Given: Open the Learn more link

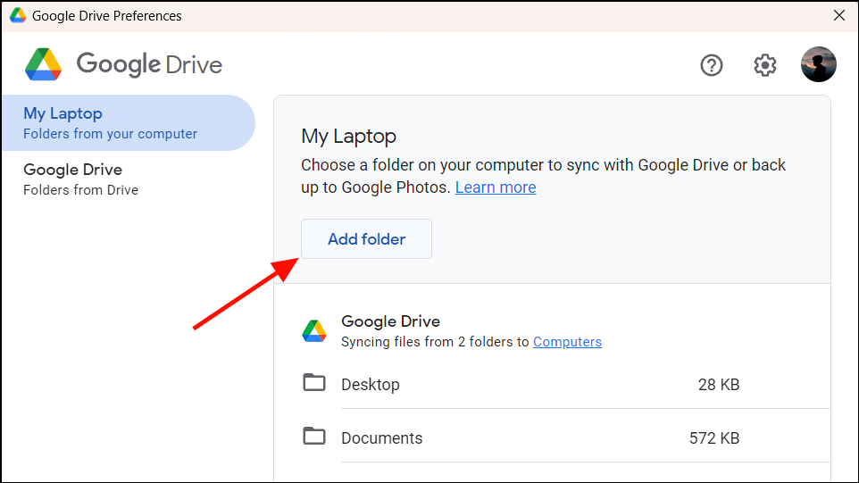Looking at the screenshot, I should (x=496, y=187).
